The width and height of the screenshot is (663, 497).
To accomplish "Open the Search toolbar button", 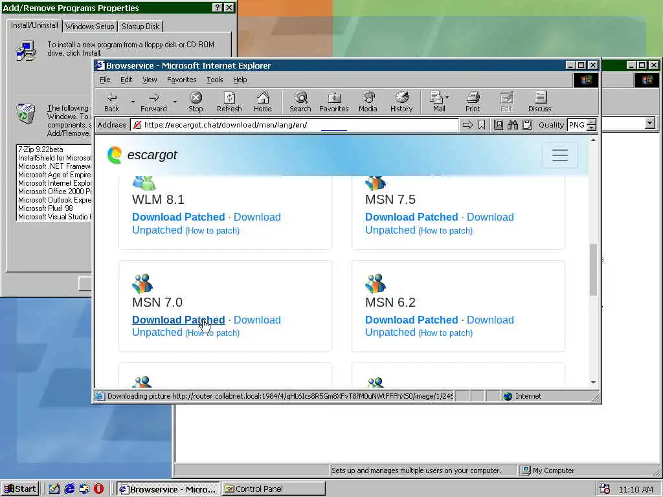I will 300,102.
